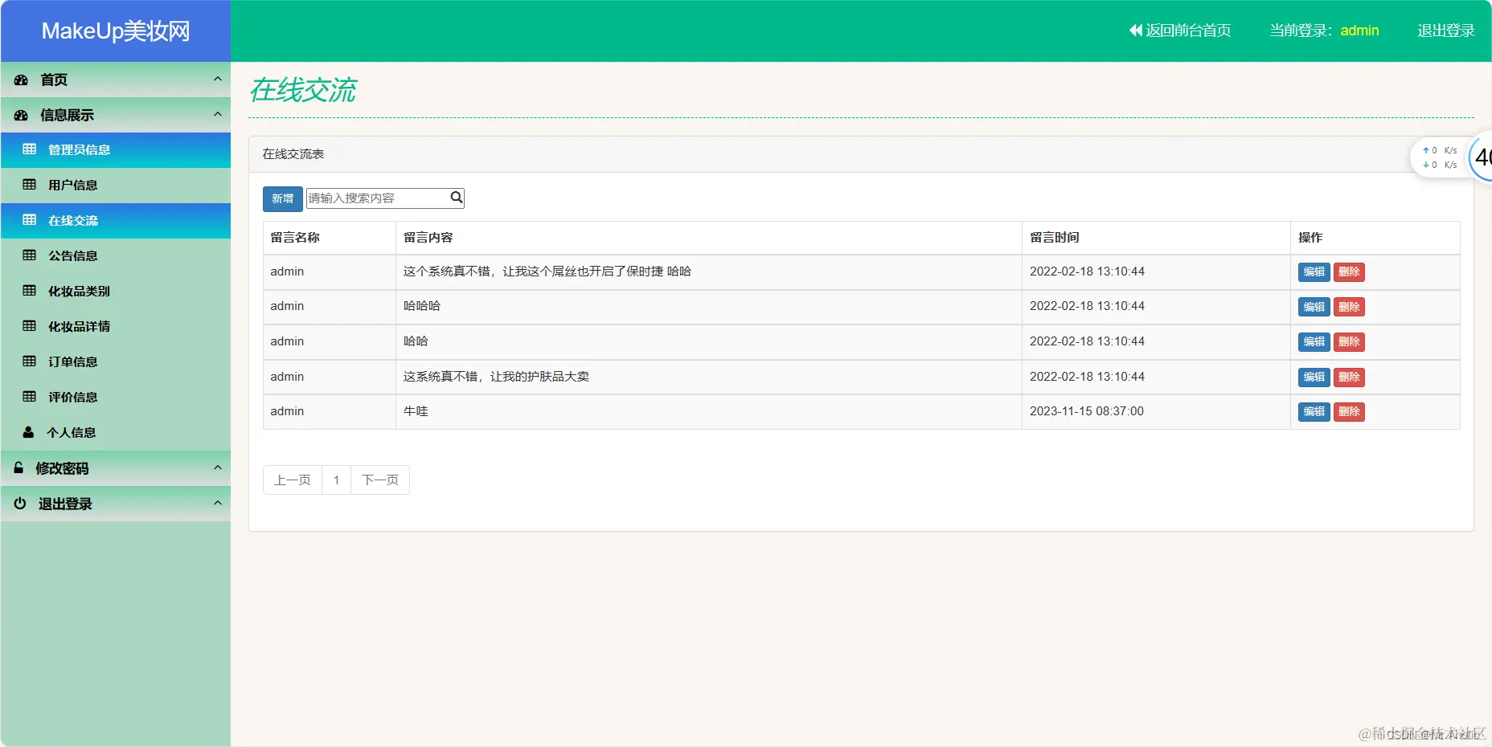The width and height of the screenshot is (1492, 747).
Task: Delete the 护肤品大卖 message row
Action: click(1349, 377)
